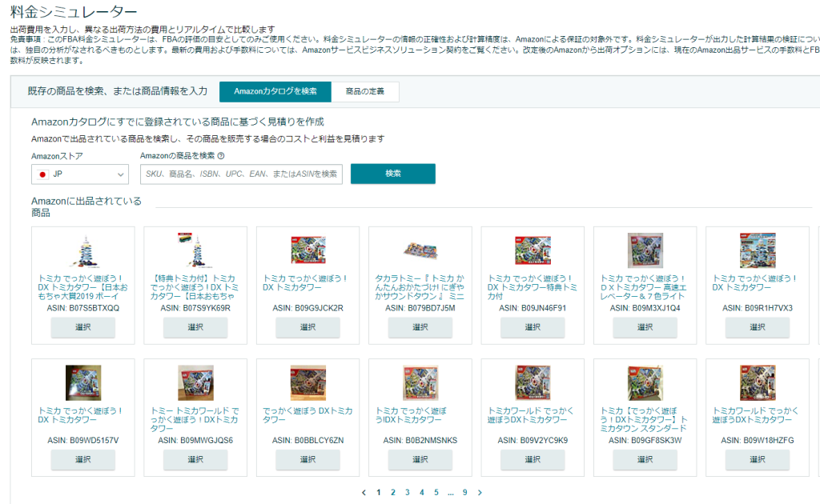This screenshot has height=504, width=820.
Task: Switch to the Amazonカタログを検索 tab
Action: [x=275, y=91]
